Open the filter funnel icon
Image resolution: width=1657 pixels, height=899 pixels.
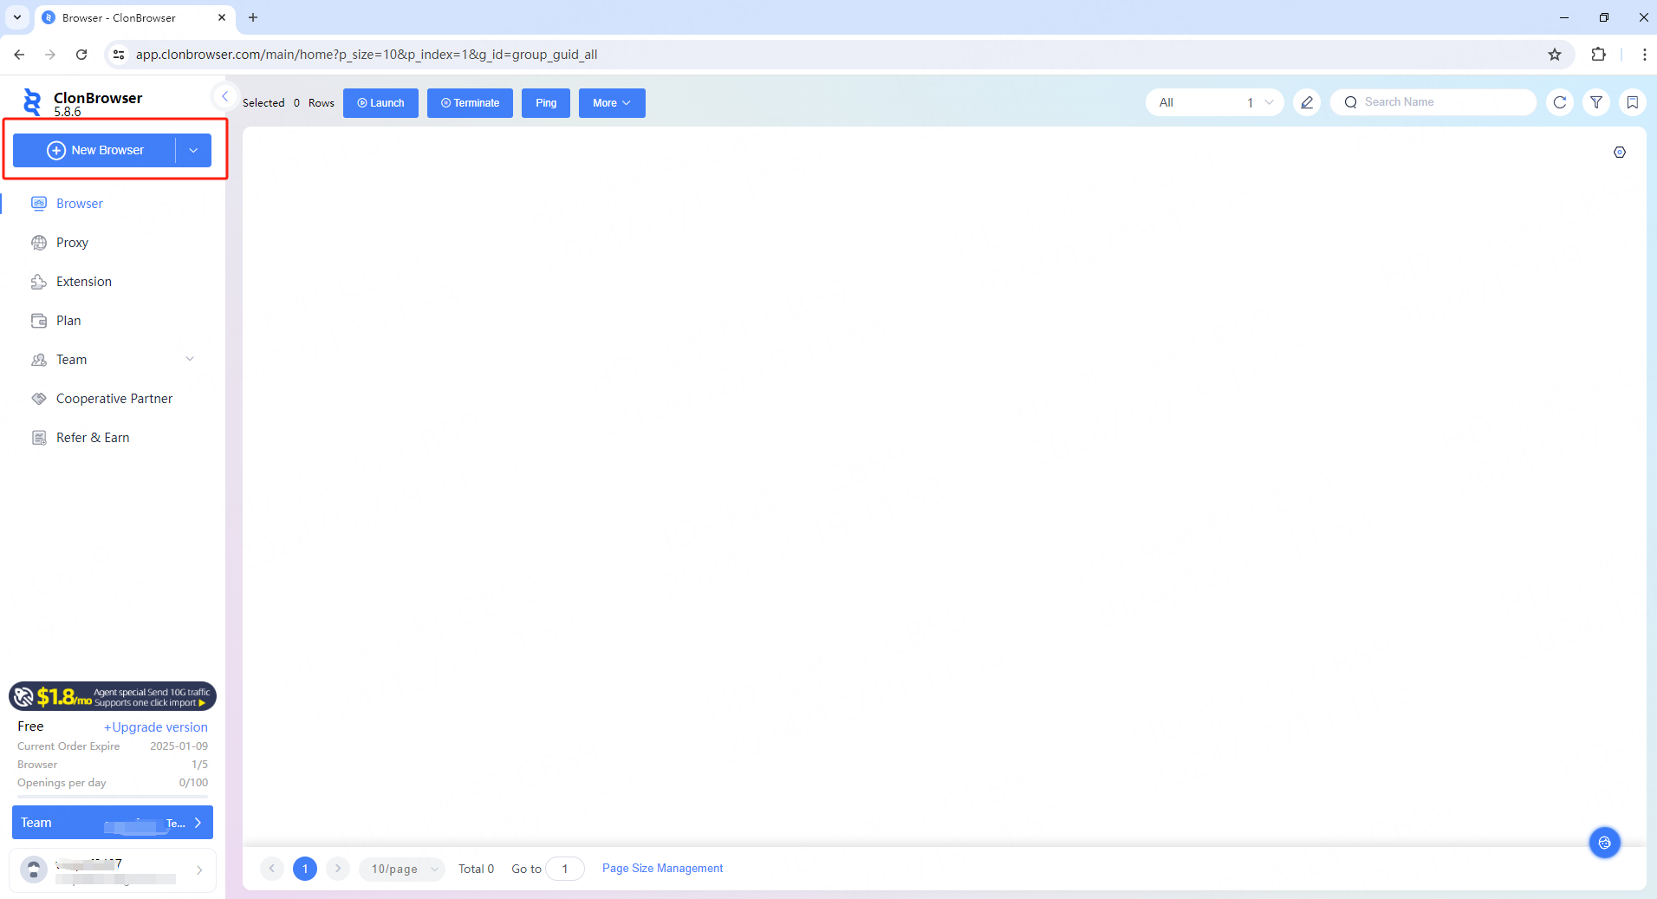point(1595,102)
